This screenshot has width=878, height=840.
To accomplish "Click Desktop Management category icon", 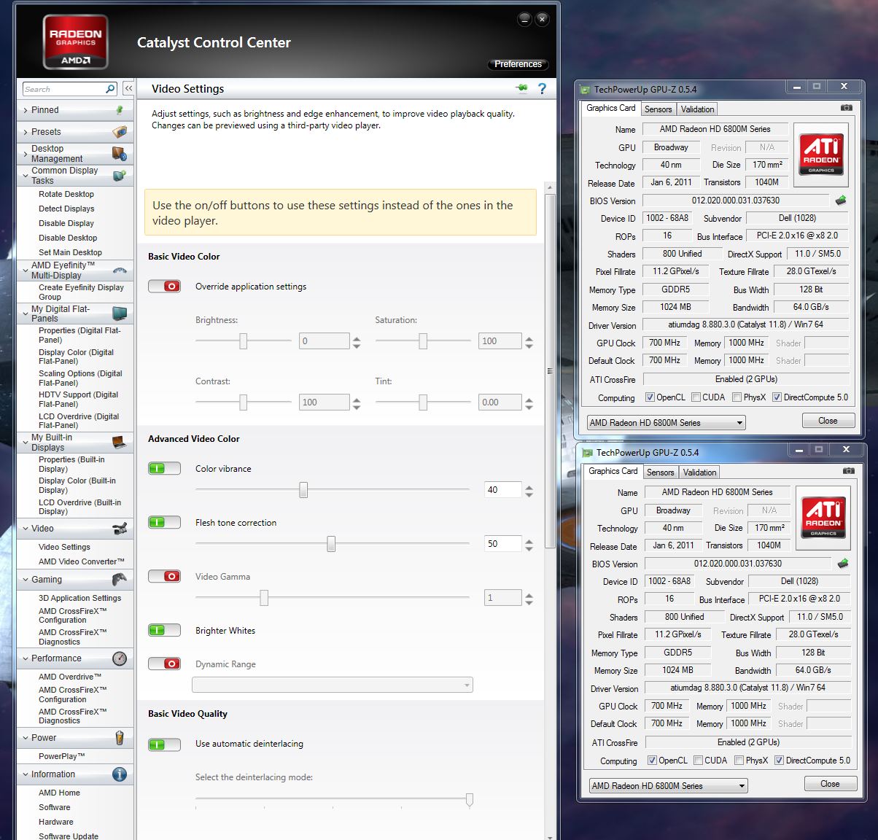I will [120, 154].
